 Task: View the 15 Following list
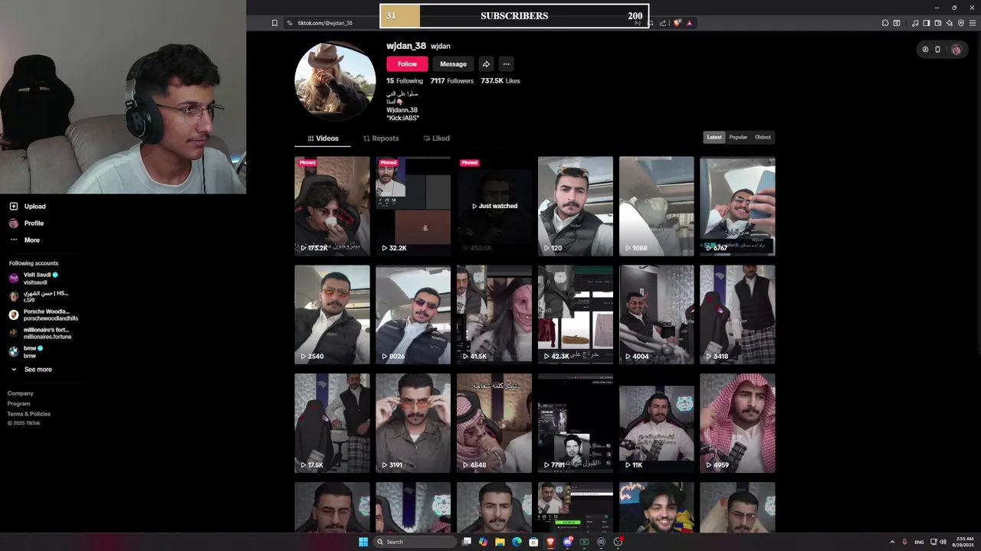(405, 80)
